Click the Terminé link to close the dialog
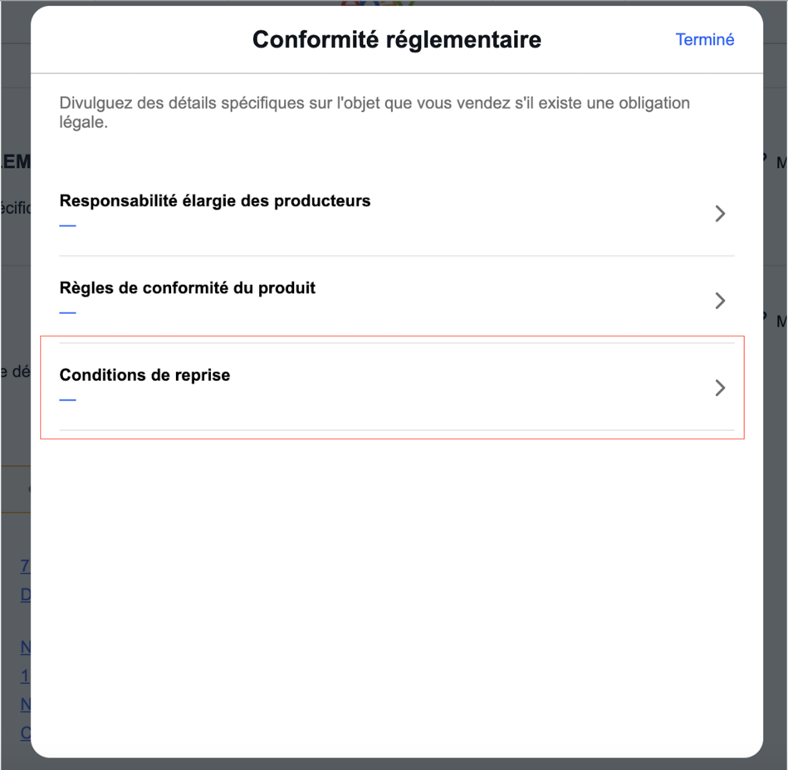The image size is (788, 770). [705, 40]
